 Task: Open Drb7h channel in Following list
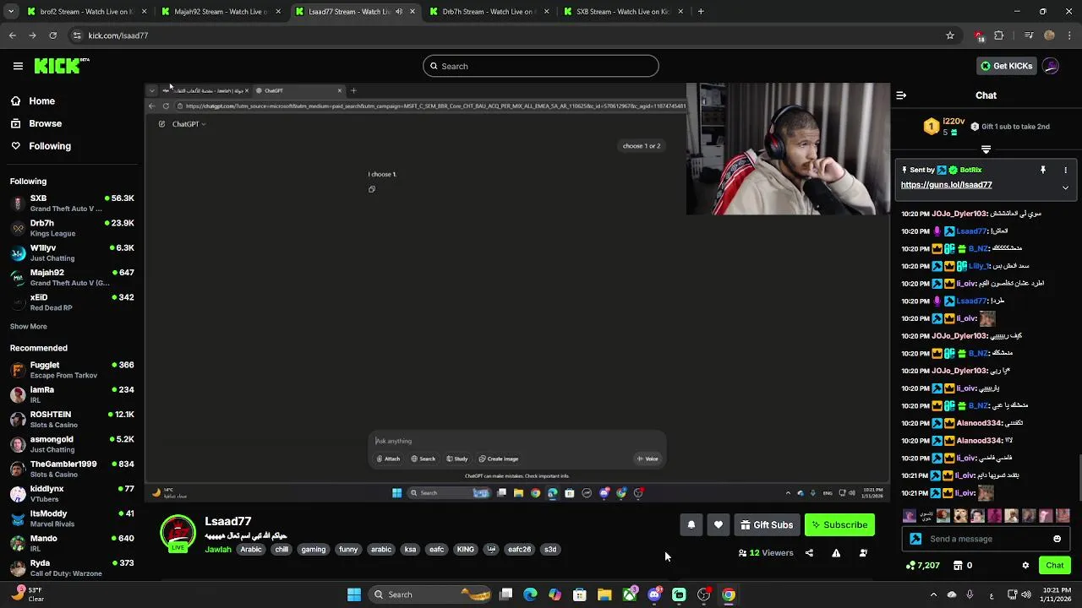tap(72, 228)
